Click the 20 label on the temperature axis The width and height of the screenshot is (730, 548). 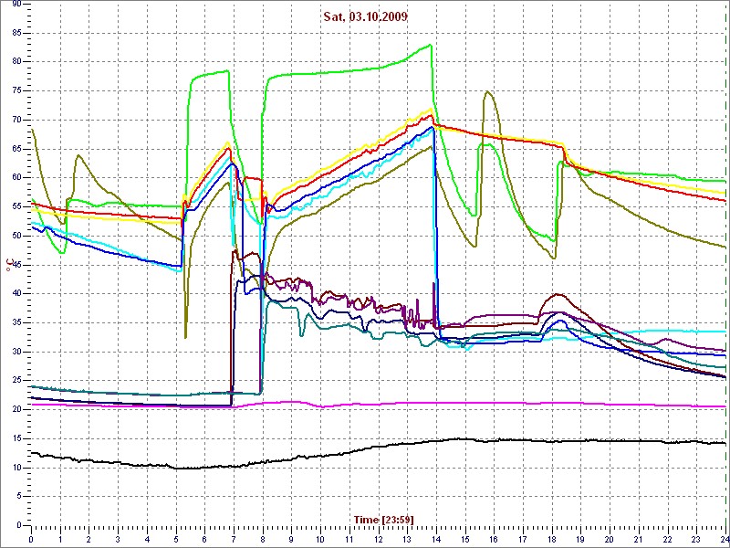[16, 409]
